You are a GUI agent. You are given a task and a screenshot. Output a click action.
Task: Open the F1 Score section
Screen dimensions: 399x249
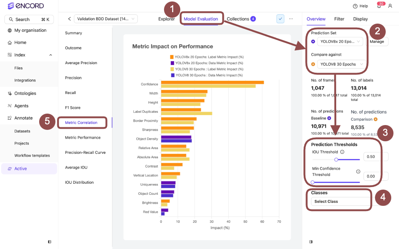[x=73, y=108]
